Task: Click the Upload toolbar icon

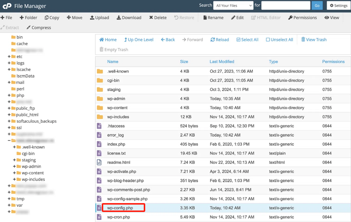Action: (x=92, y=17)
